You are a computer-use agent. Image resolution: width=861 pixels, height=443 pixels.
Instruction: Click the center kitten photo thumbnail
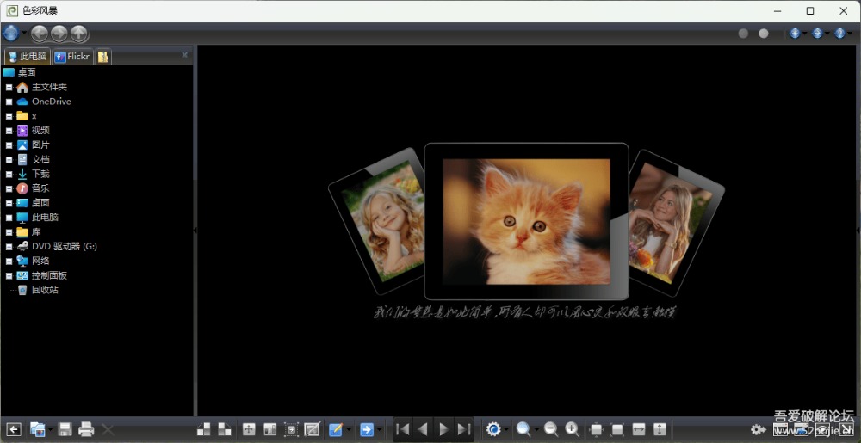click(x=526, y=220)
